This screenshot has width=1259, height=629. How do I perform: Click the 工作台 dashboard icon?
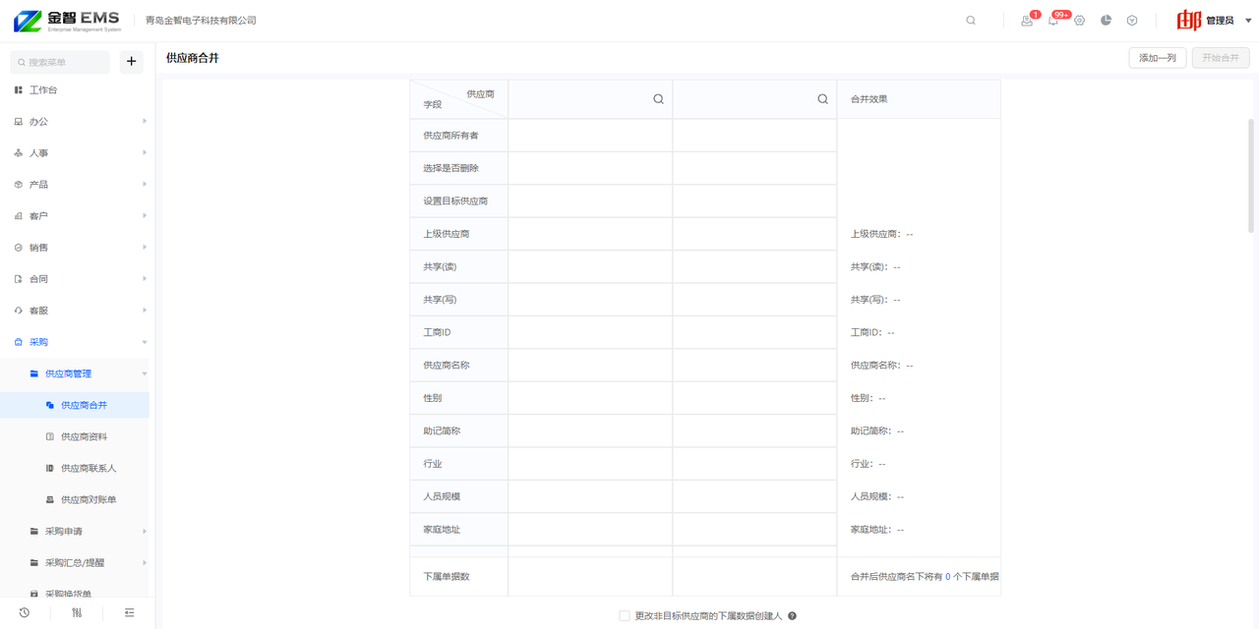click(x=19, y=90)
